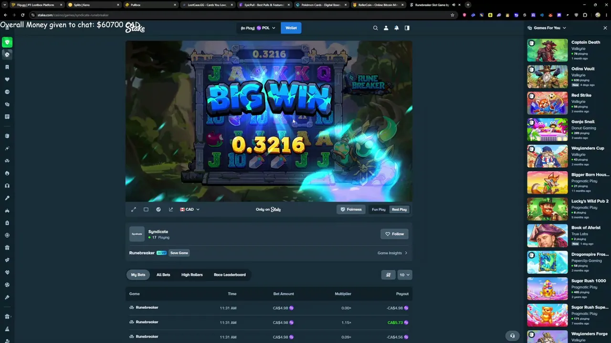Toggle the right sidebar panel icon
Screen dimensions: 611x343
click(407, 28)
